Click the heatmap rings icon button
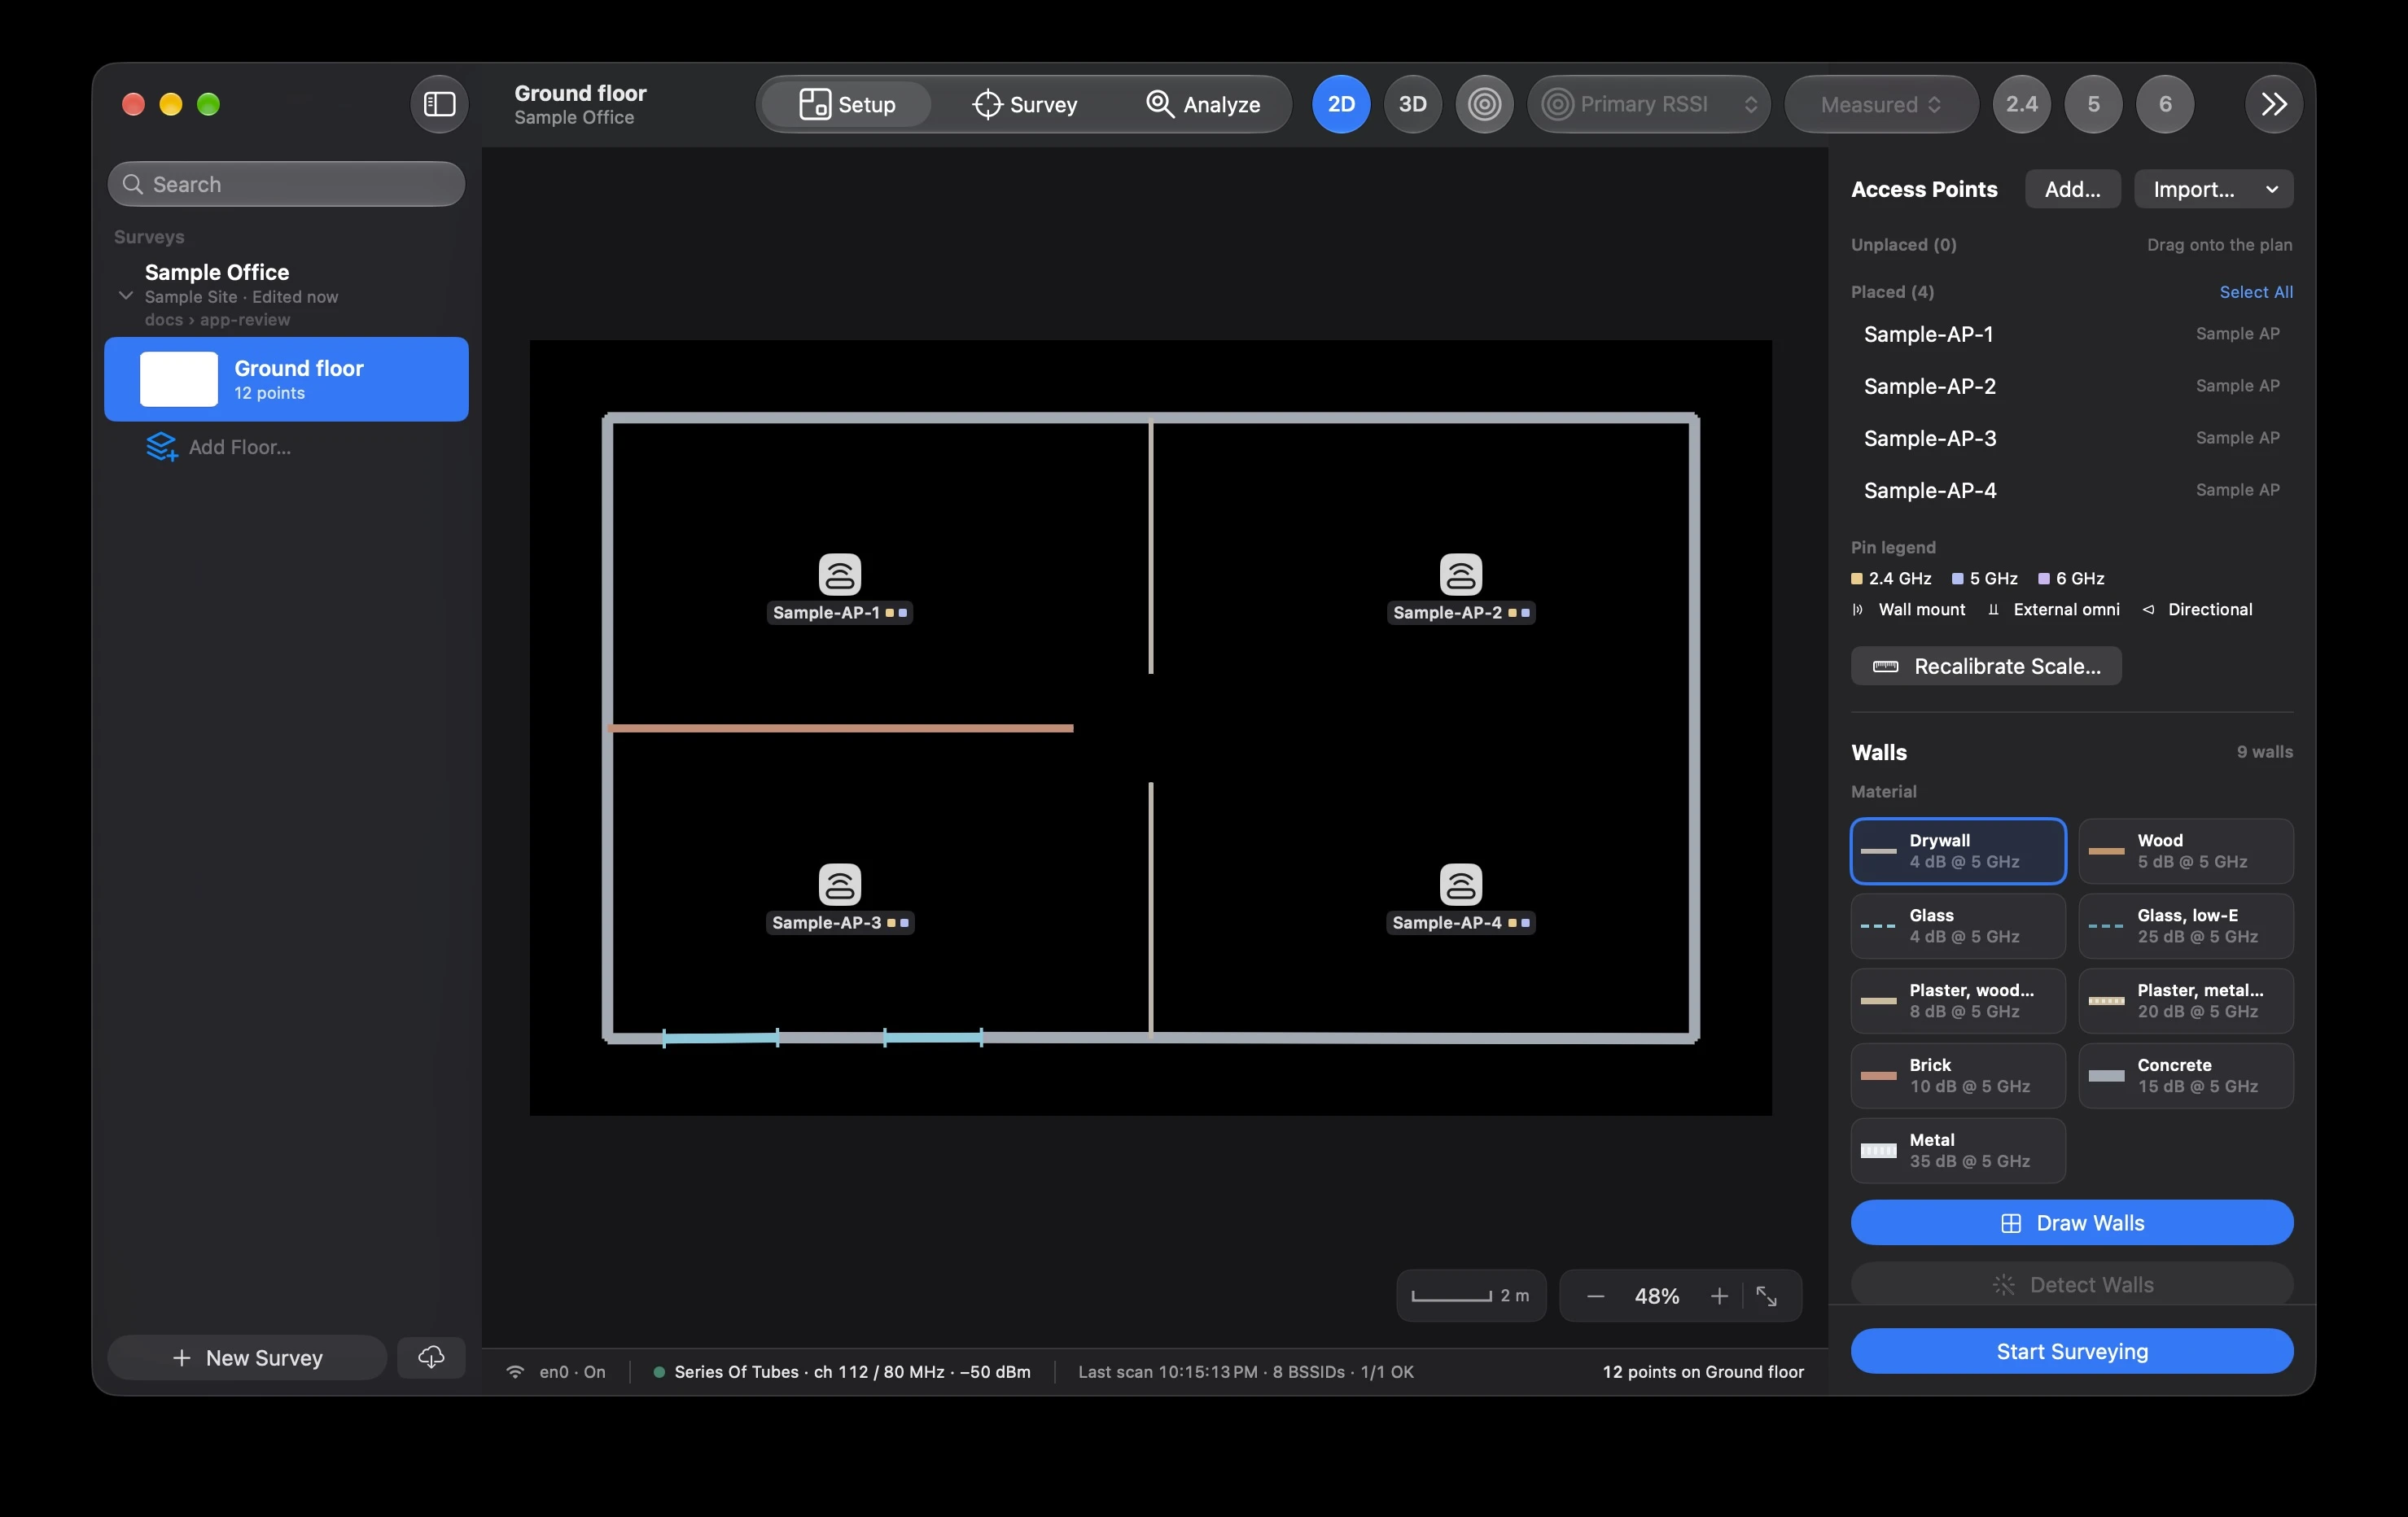The width and height of the screenshot is (2408, 1517). pyautogui.click(x=1484, y=104)
